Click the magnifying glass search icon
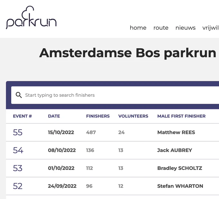 coord(19,95)
